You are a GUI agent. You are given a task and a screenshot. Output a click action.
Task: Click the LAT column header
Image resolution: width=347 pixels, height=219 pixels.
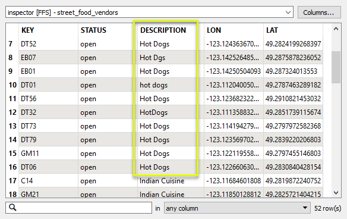293,30
